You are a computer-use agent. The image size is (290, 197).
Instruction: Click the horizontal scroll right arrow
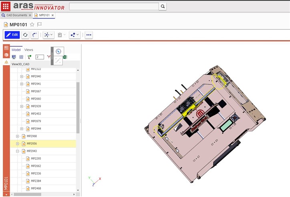click(x=74, y=194)
